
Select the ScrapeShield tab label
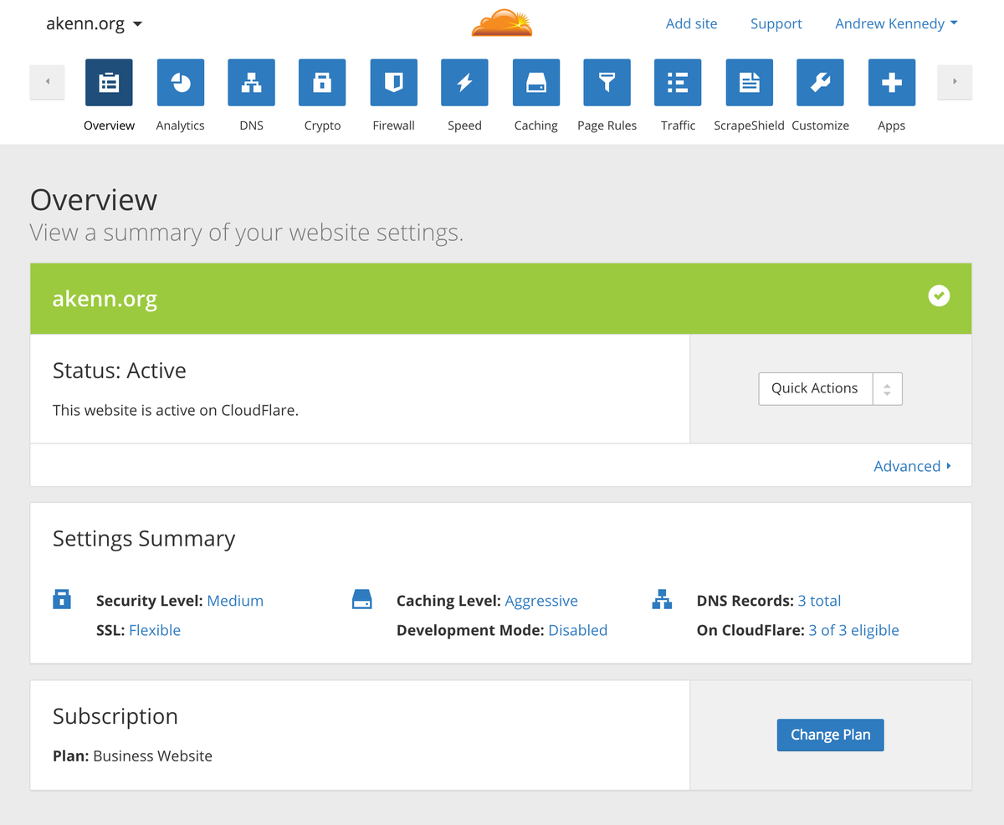point(749,126)
